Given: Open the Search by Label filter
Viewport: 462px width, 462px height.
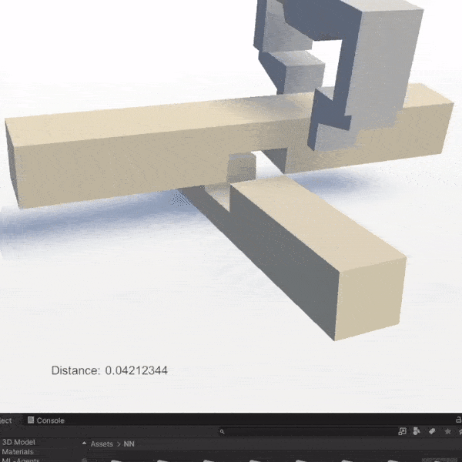Looking at the screenshot, I should point(432,432).
